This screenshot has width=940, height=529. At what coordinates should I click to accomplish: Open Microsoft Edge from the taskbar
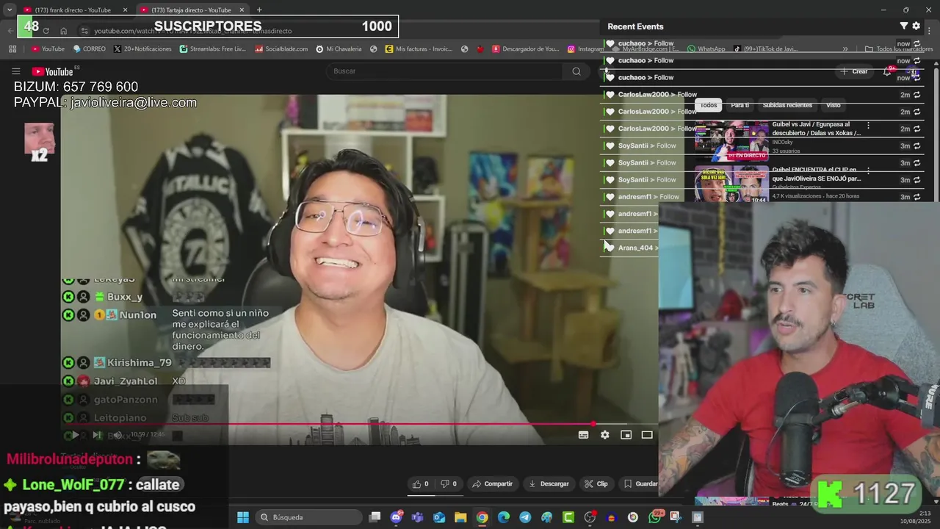click(504, 517)
